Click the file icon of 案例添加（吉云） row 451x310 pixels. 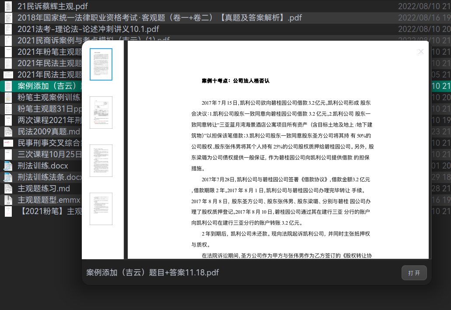coord(8,86)
